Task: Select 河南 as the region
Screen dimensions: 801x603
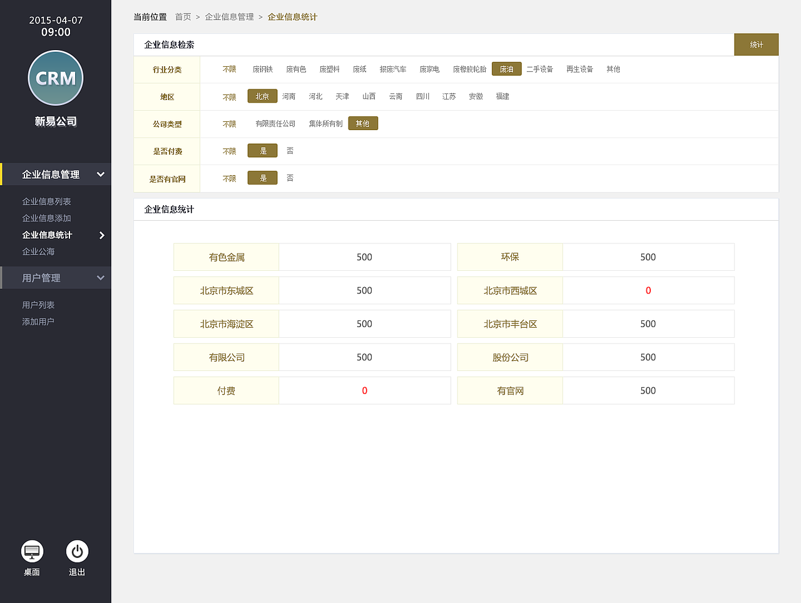Action: (288, 96)
